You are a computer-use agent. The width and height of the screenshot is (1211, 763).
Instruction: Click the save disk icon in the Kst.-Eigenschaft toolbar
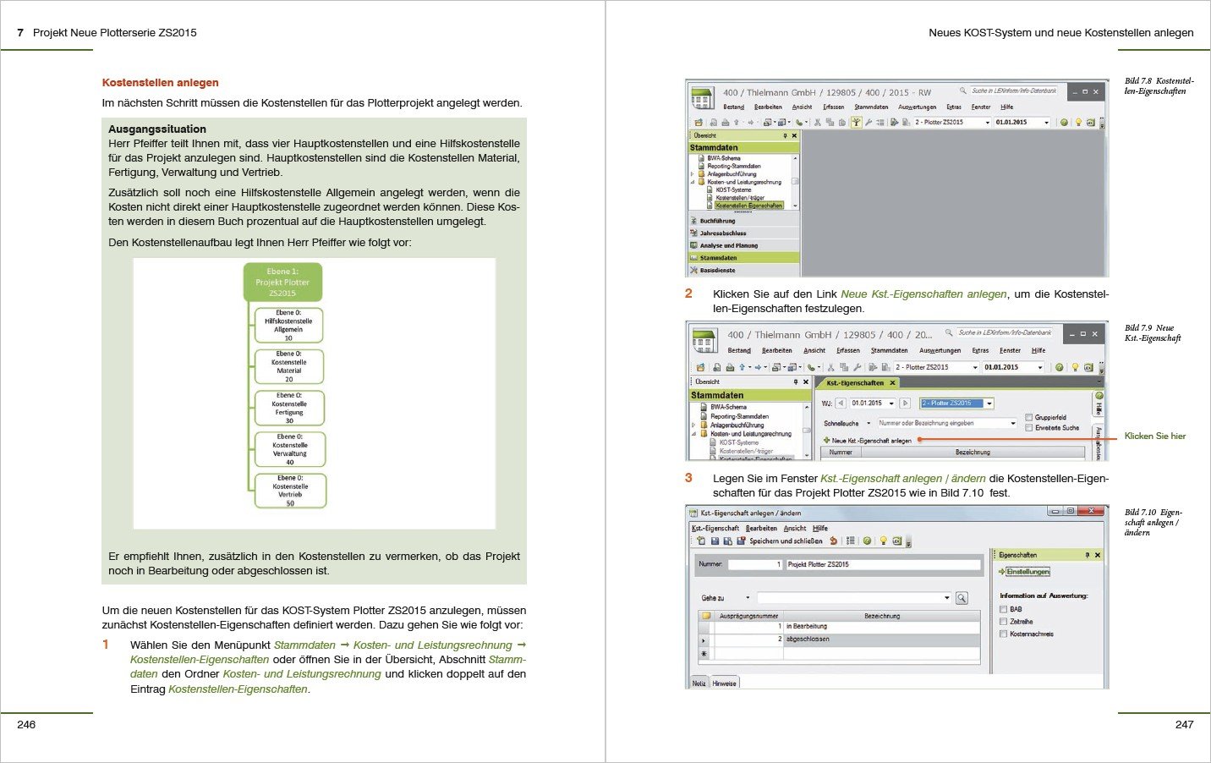(x=715, y=541)
